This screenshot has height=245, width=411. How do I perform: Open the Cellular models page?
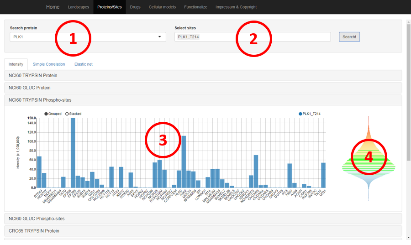tap(162, 7)
